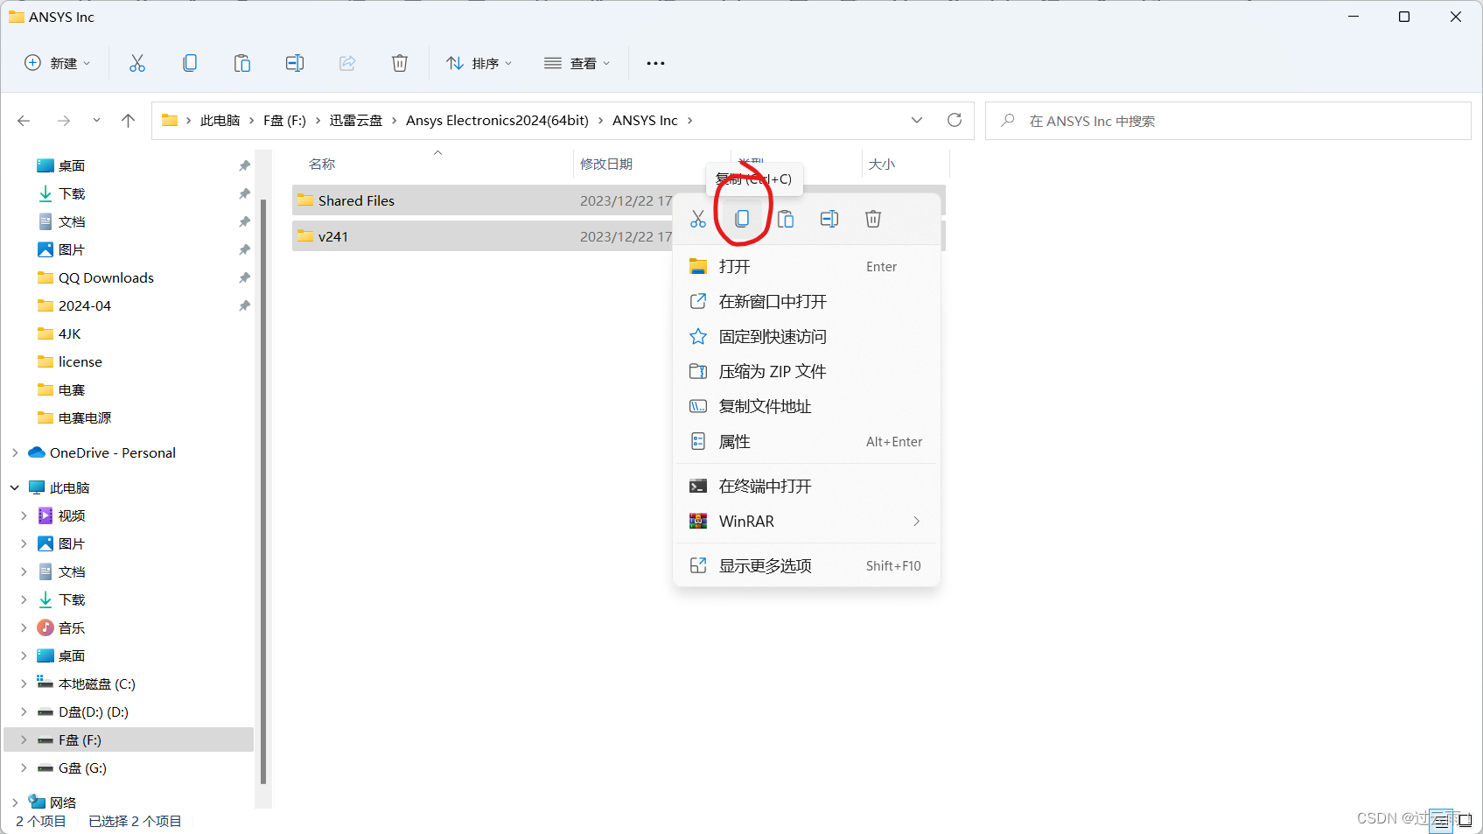
Task: Choose 压缩为 ZIP 文件 in the menu
Action: [x=773, y=371]
